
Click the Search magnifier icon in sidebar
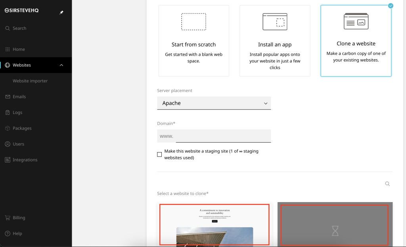(8, 28)
